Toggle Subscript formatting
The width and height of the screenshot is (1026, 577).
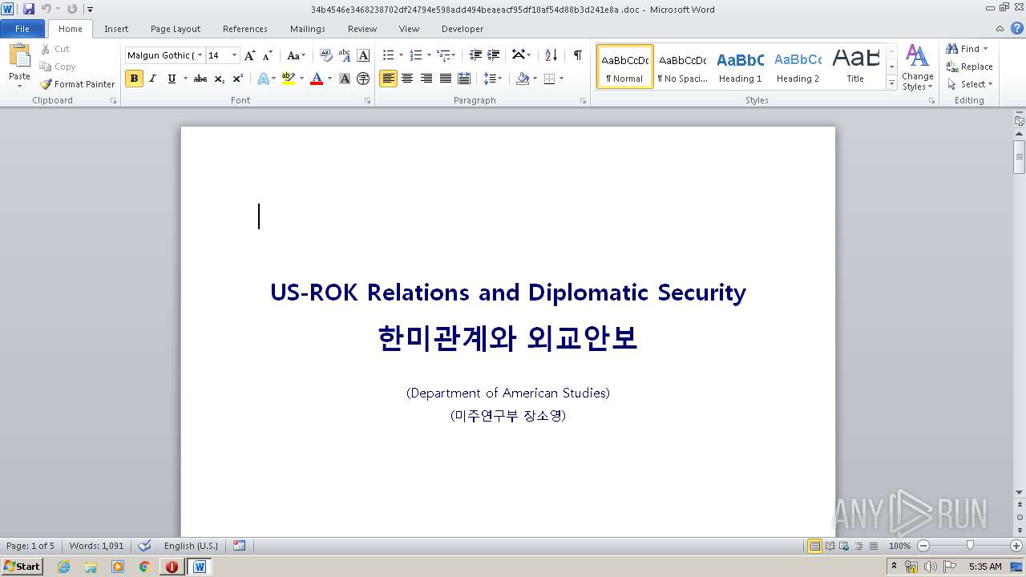tap(220, 79)
